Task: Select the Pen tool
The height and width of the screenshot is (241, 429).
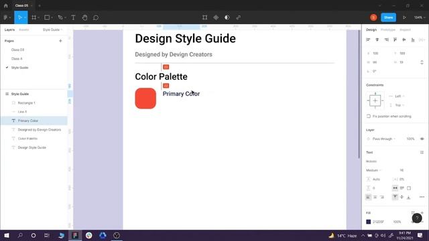Action: click(x=60, y=17)
